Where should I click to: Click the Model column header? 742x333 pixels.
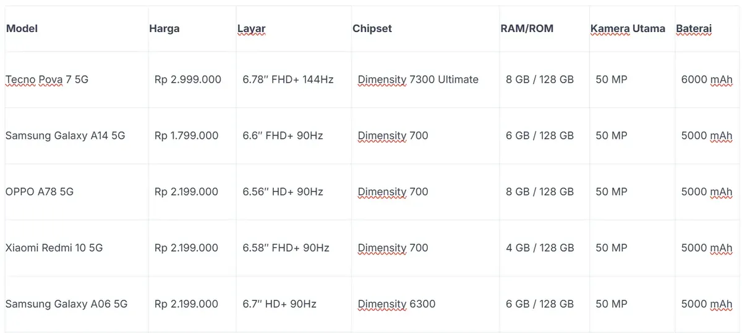22,28
